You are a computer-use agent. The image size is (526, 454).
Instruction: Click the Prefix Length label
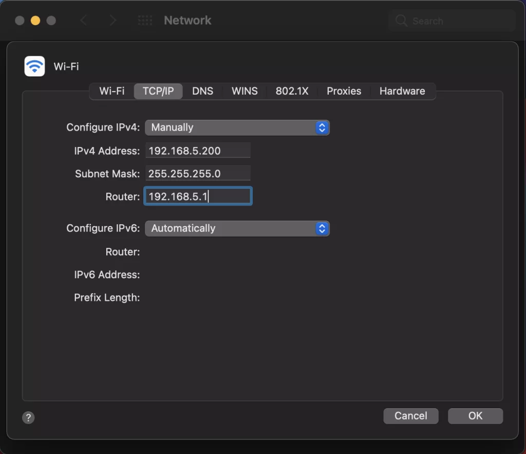coord(107,298)
